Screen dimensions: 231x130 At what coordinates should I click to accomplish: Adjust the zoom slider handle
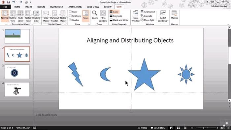204,128
